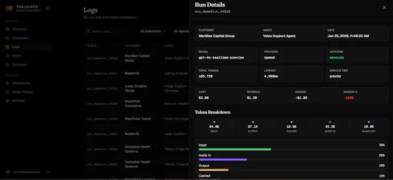Click the search magnifier icon in Logs
Screen dimensions: 393x180
point(88,31)
